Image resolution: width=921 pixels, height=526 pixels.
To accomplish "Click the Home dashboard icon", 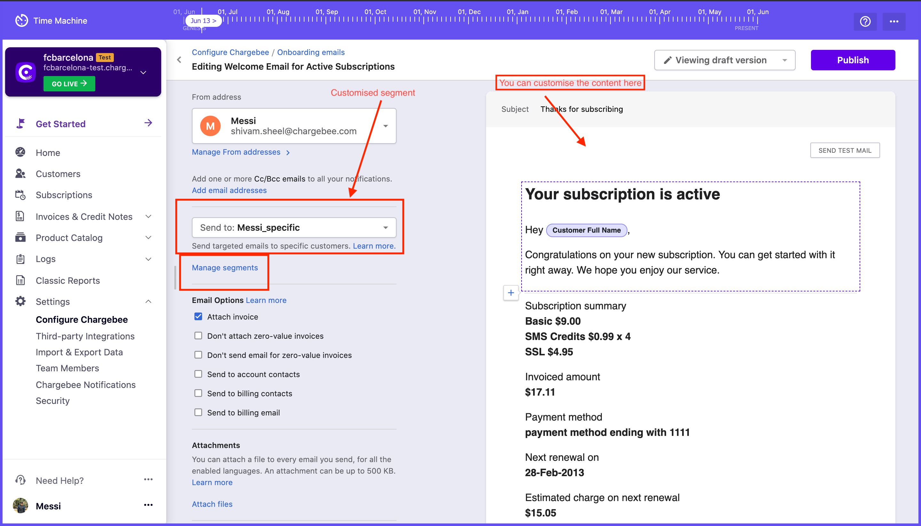I will click(20, 152).
